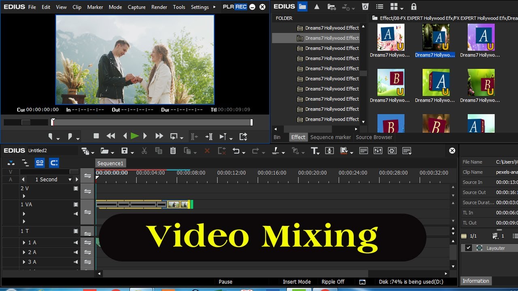Screen dimensions: 518x291
Task: Expand audio track 3 A
Action: [24, 262]
